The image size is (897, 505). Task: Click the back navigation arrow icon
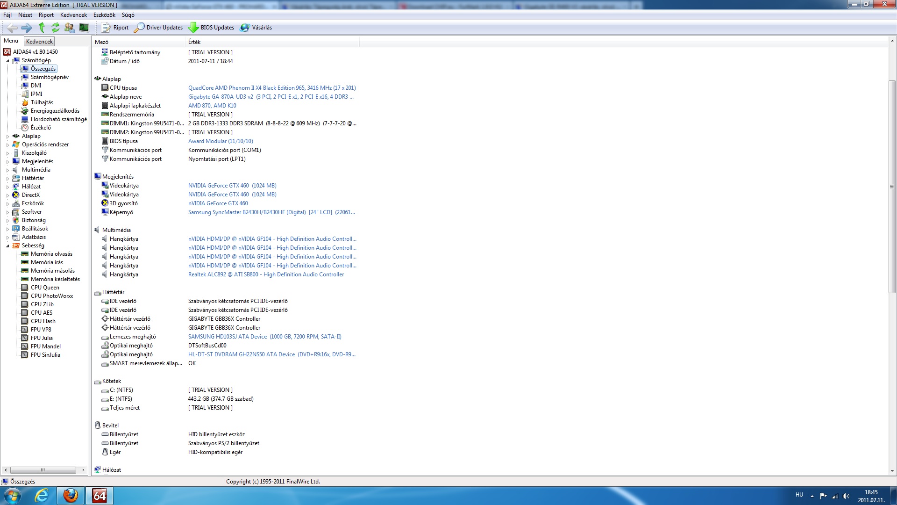13,28
